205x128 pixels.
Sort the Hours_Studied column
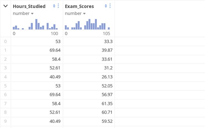click(54, 6)
